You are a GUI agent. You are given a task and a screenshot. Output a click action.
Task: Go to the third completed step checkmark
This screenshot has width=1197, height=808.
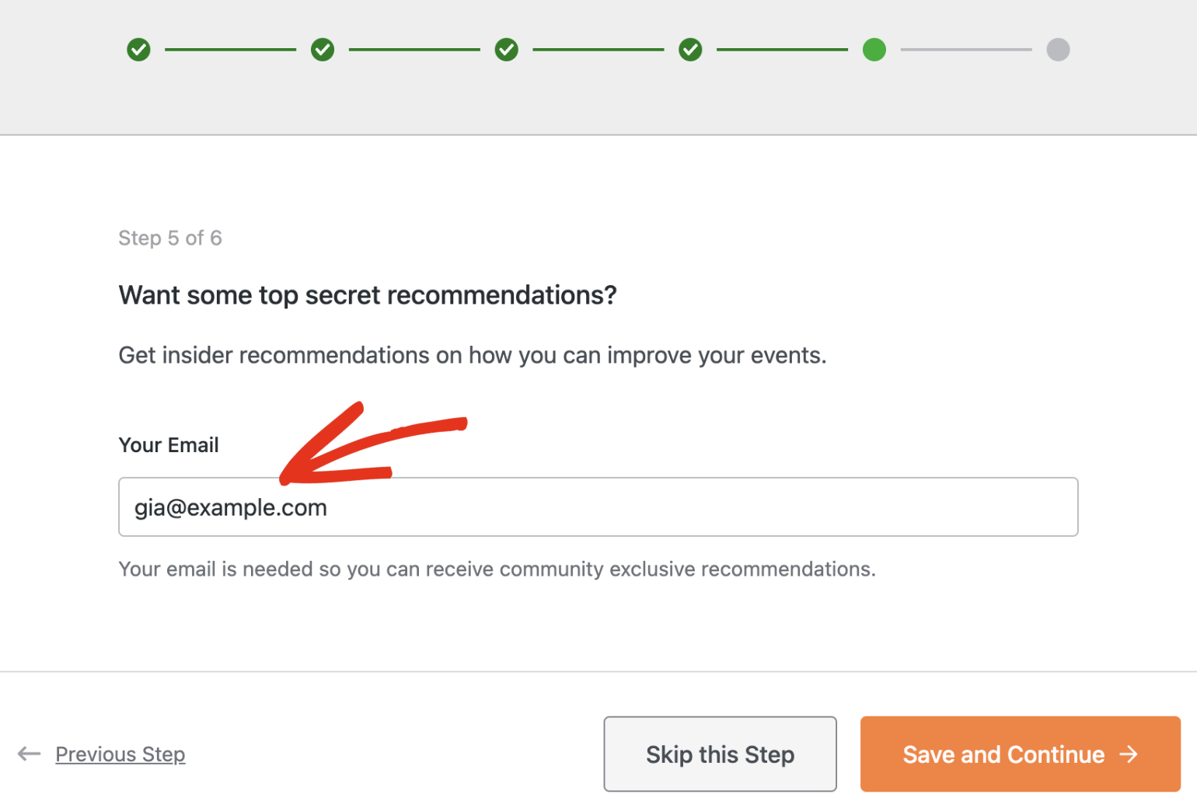(x=507, y=50)
